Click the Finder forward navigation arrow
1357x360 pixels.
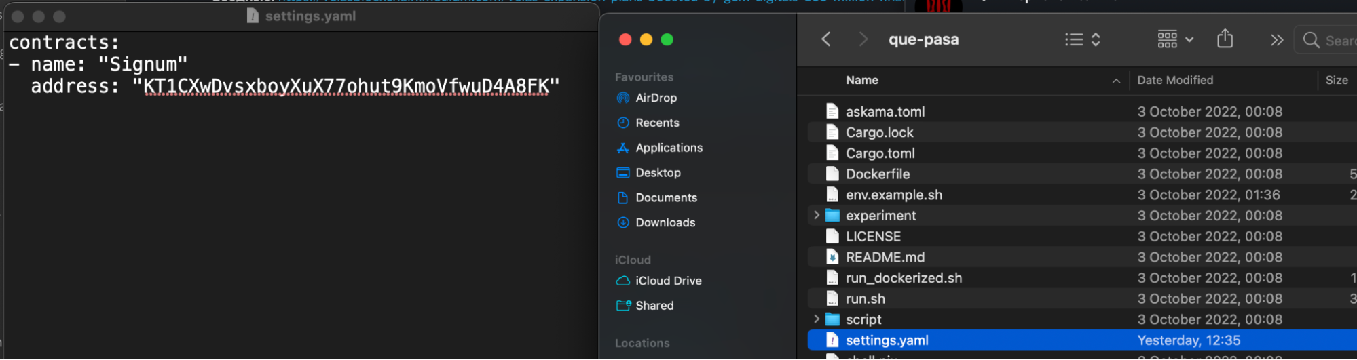pos(863,39)
